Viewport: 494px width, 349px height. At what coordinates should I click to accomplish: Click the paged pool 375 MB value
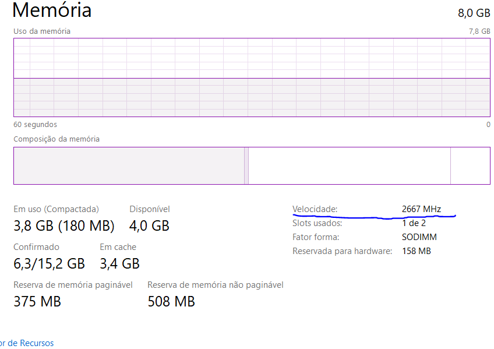[37, 301]
